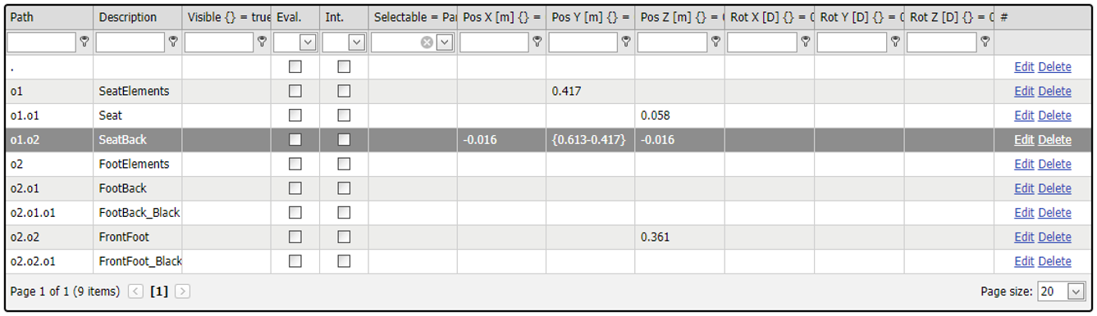The height and width of the screenshot is (316, 1097).
Task: Open filter icon for Pos Y column
Action: pyautogui.click(x=626, y=43)
